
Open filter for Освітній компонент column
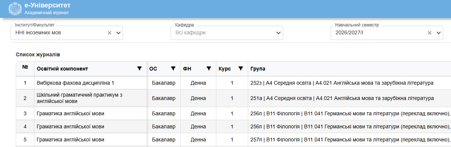pyautogui.click(x=139, y=69)
